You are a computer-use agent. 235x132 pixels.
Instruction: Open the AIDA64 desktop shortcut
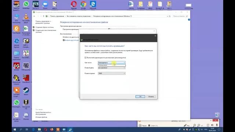[x=16, y=67]
